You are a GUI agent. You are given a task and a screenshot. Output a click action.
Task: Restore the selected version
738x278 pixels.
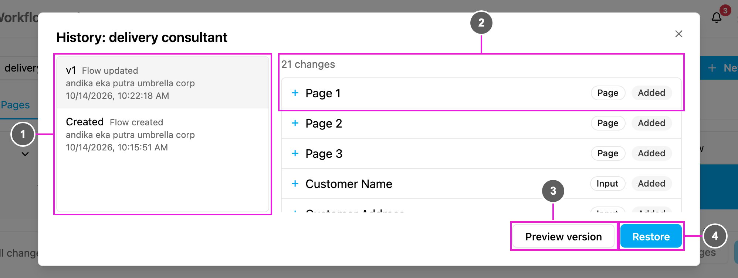(651, 236)
